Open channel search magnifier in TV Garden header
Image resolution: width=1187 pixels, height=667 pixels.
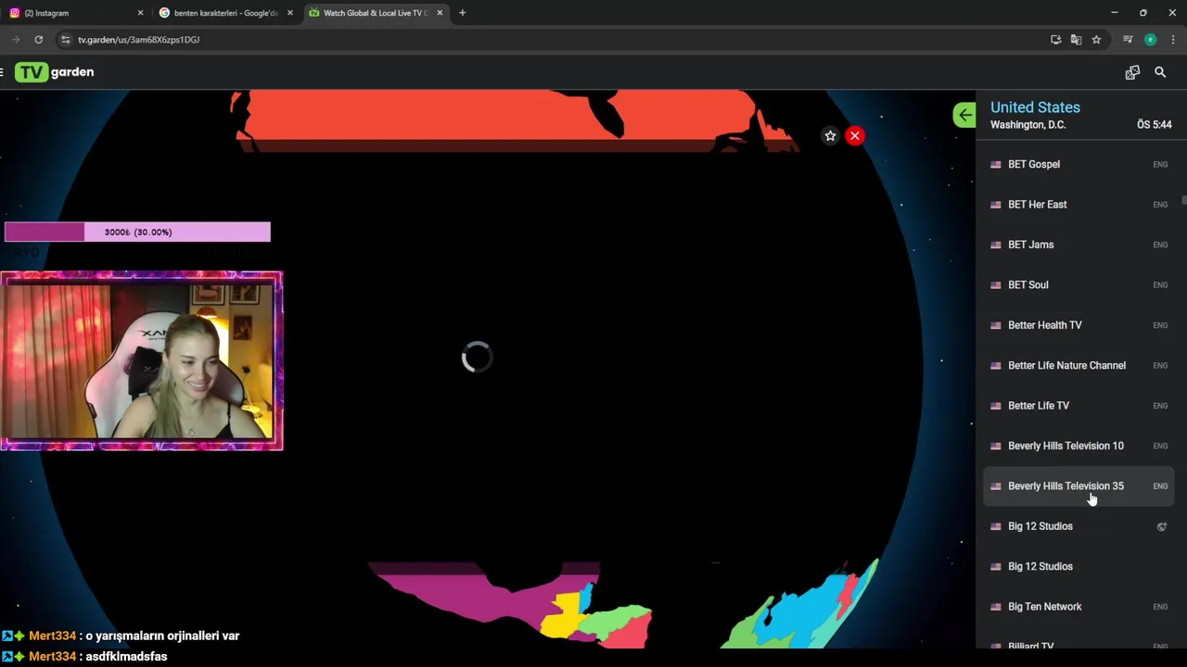(x=1160, y=72)
